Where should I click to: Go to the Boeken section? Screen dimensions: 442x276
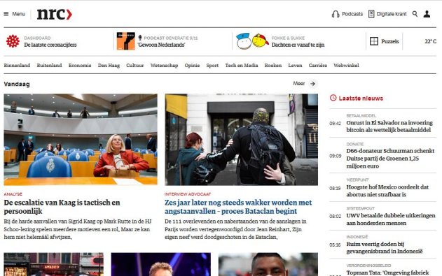[x=273, y=66]
